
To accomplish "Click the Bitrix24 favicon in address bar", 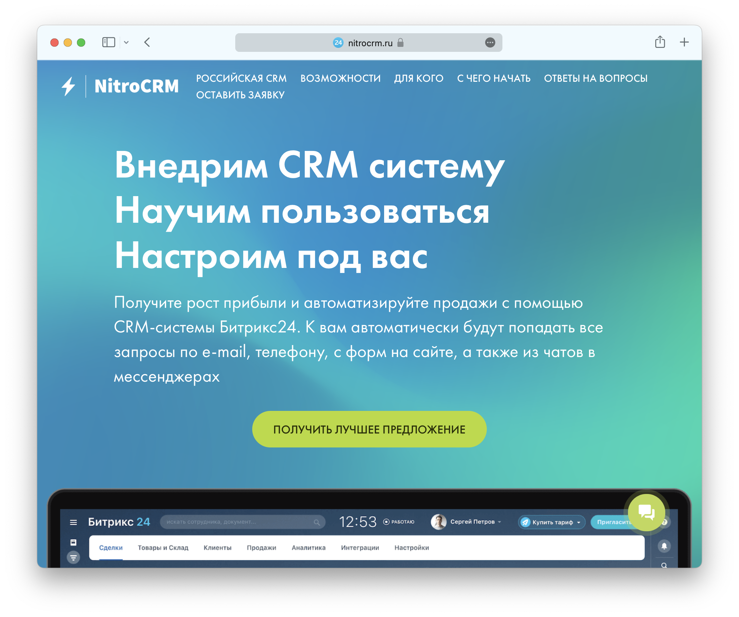I will coord(338,43).
